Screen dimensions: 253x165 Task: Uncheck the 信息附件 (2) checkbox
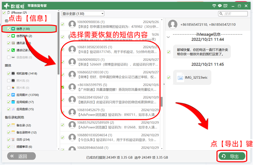(9, 36)
